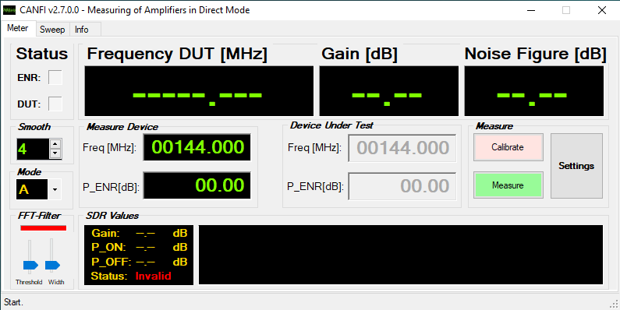Click the Frequency DUT display
This screenshot has height=310, width=620.
tap(199, 91)
